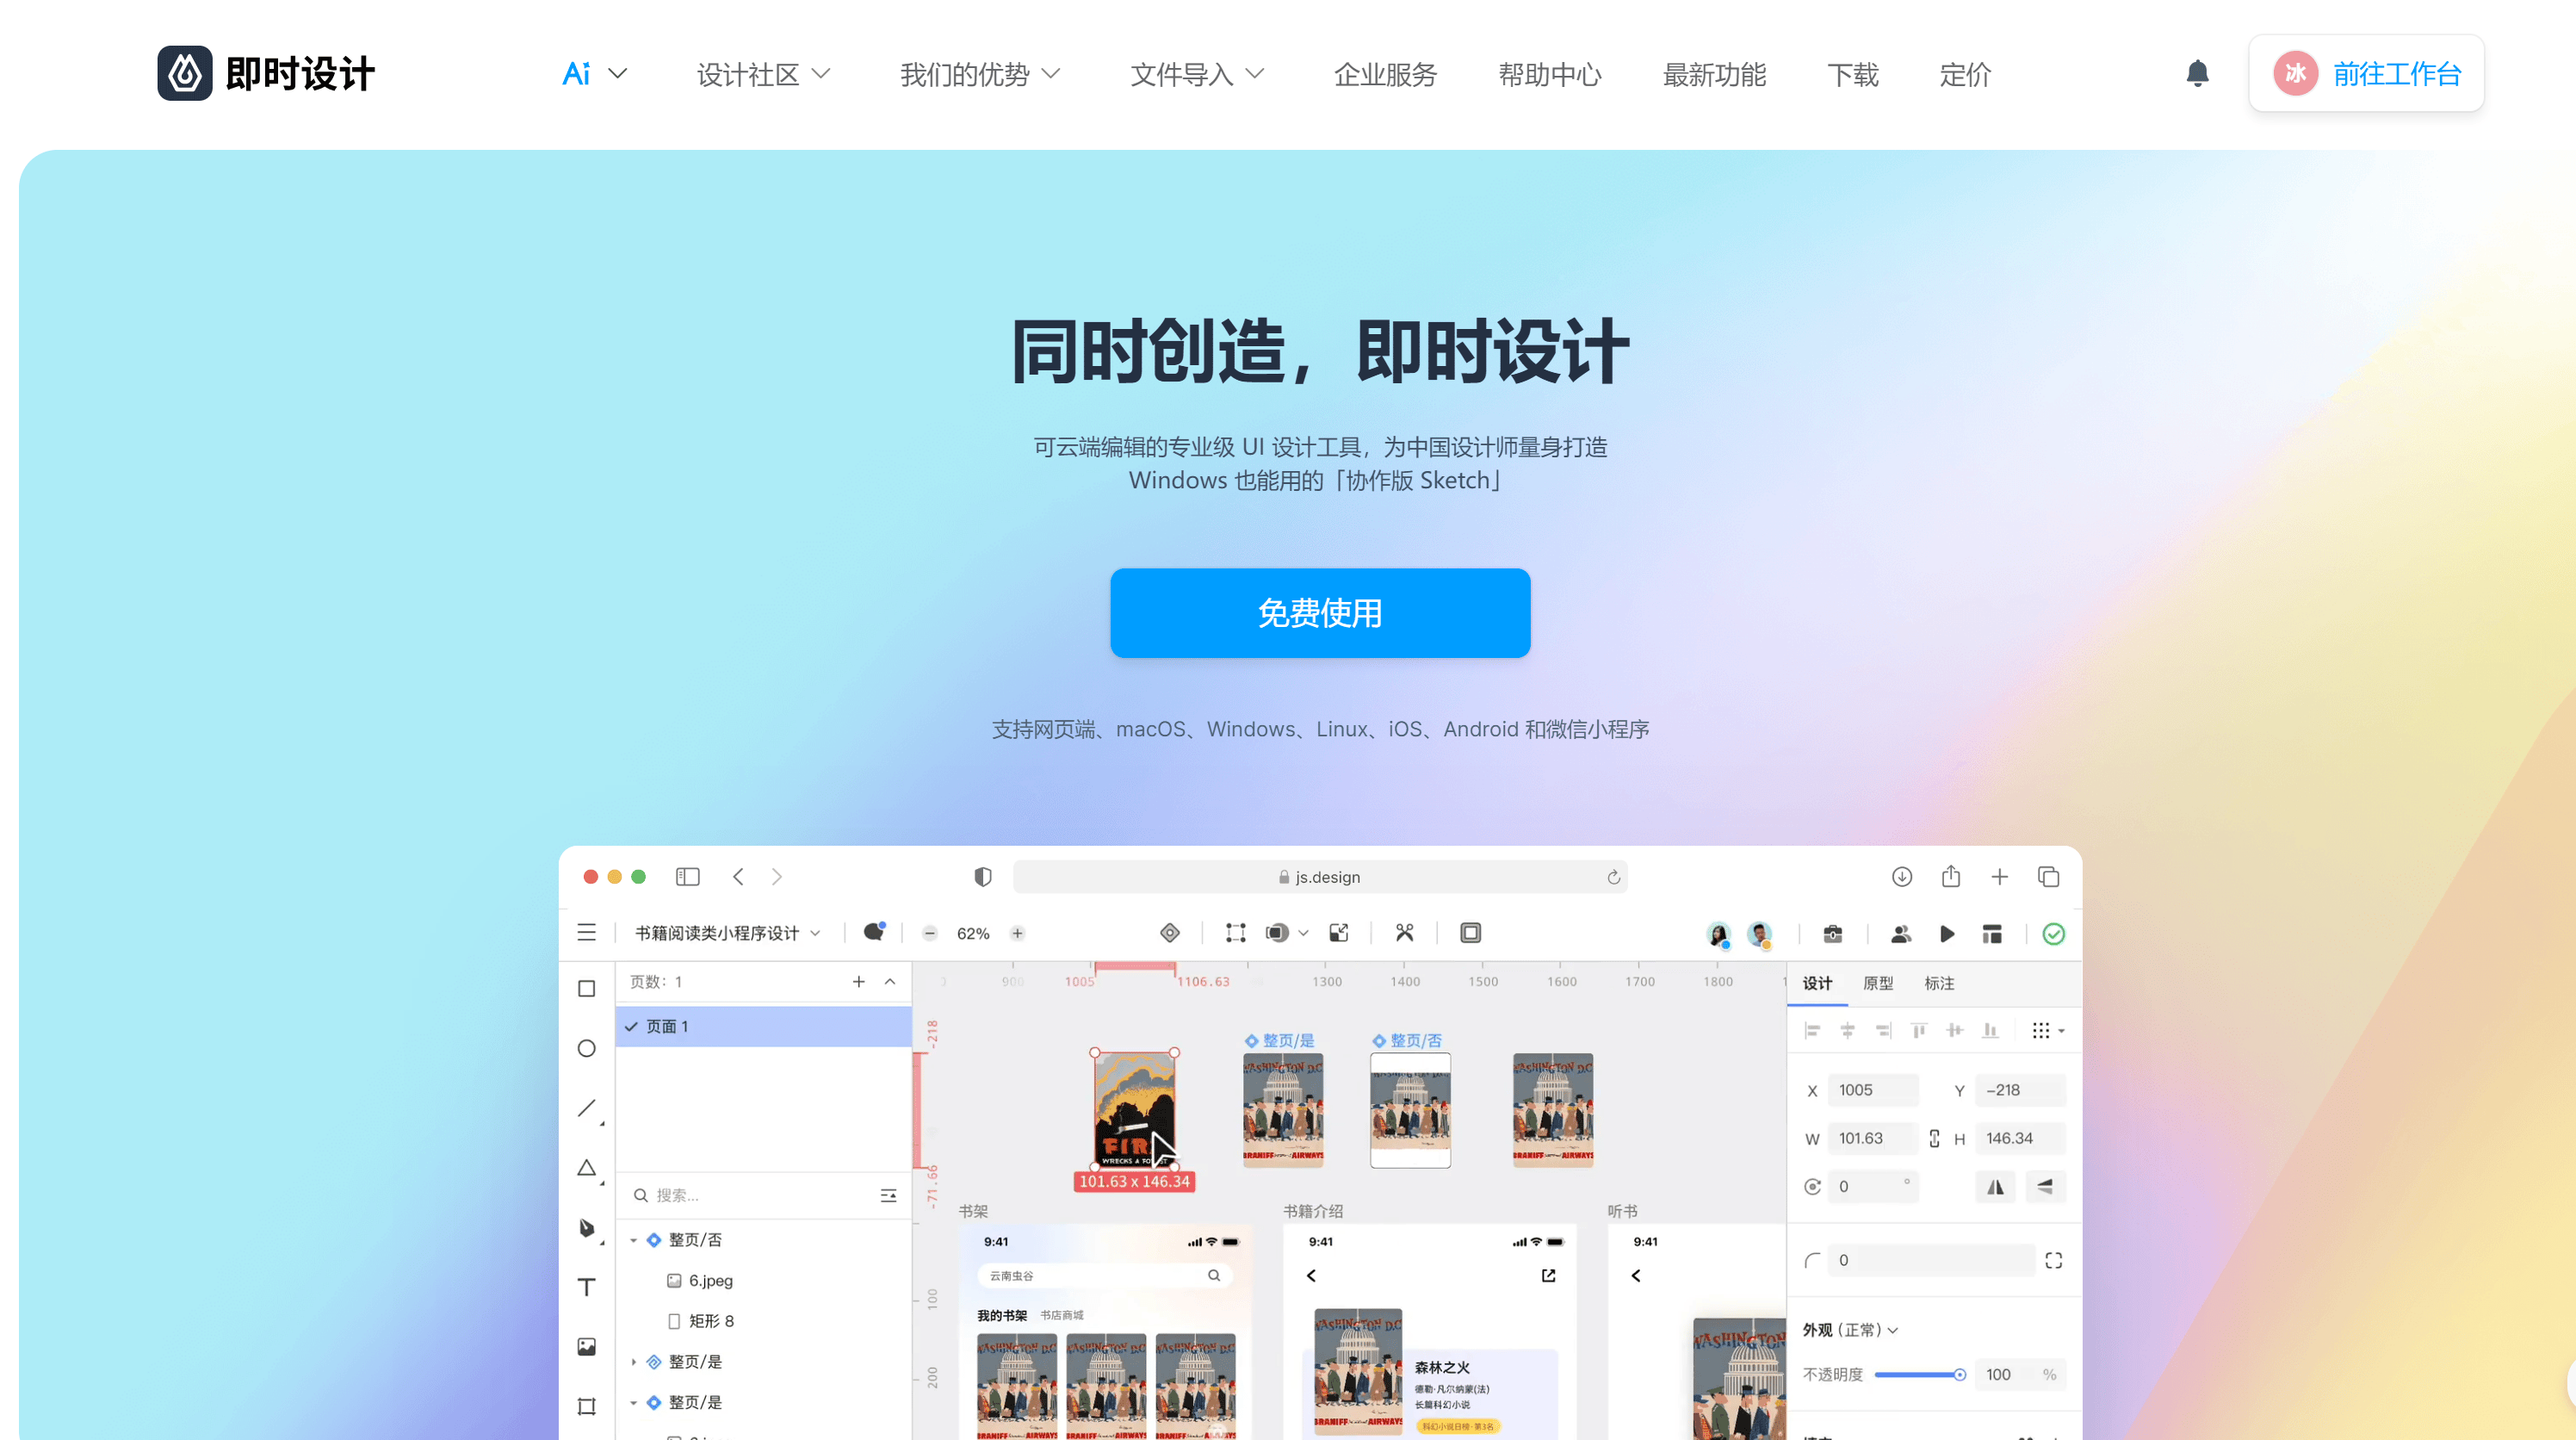Click align left icon
This screenshot has width=2576, height=1440.
(1813, 1030)
